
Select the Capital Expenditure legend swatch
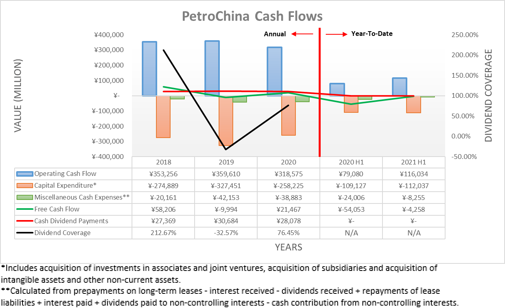coord(25,186)
